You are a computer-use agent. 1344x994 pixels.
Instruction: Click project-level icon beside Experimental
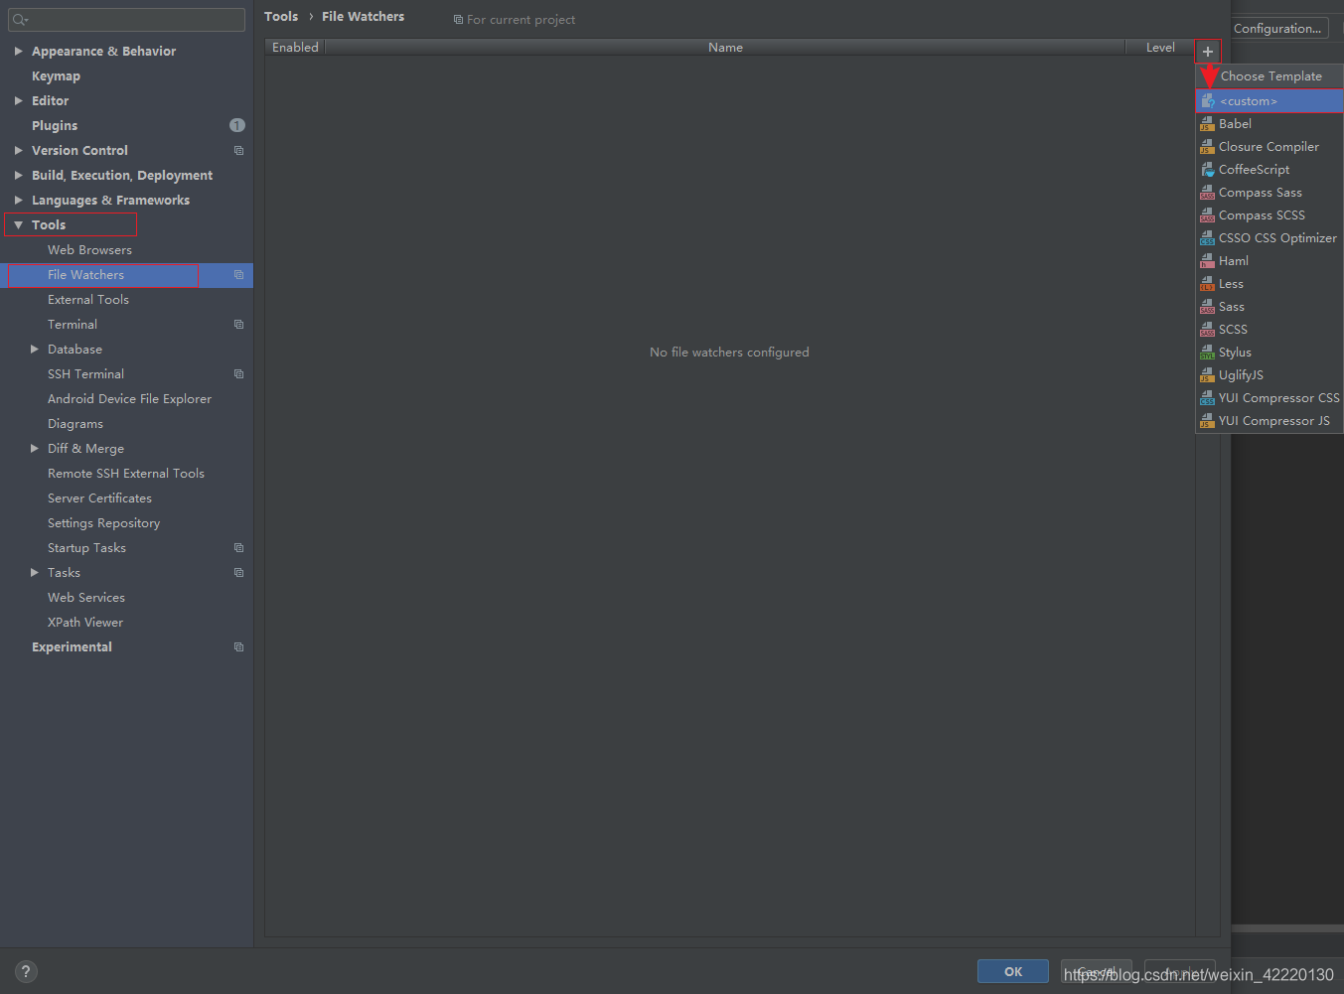coord(238,647)
